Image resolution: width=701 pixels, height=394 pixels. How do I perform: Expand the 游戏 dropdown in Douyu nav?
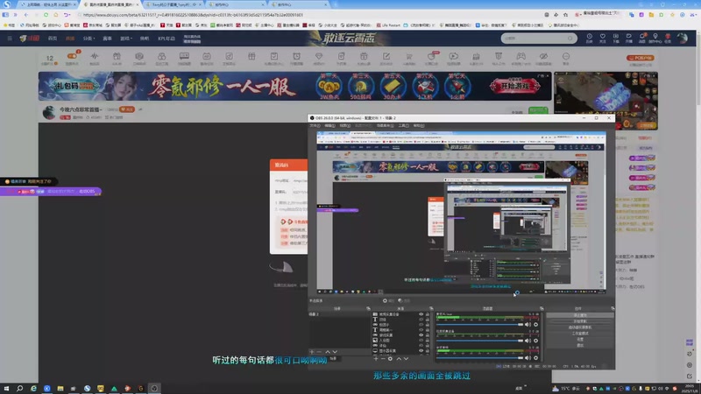point(125,39)
